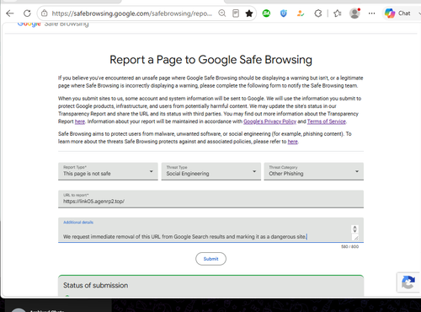Screen dimensions: 421x312
Task: Click the black star bookmark icon
Action: (x=249, y=13)
